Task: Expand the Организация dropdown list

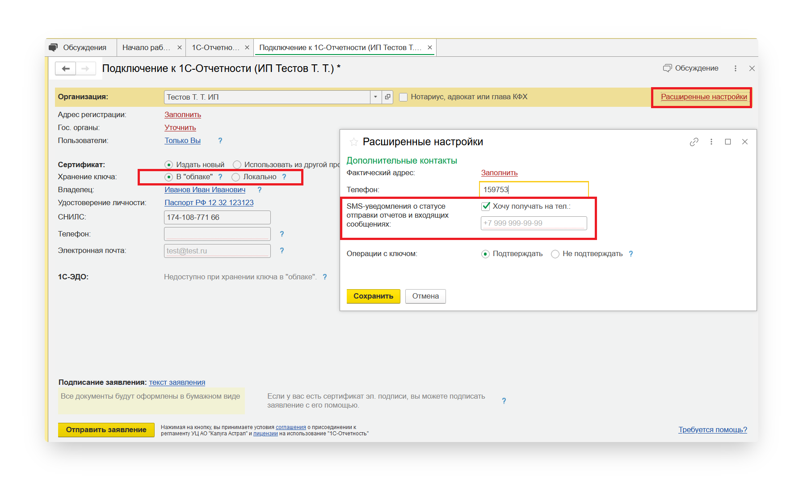Action: pos(375,97)
